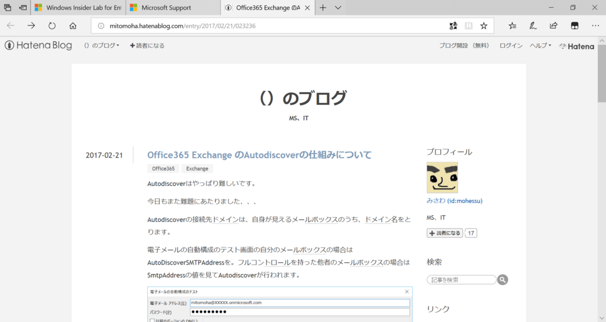
Task: Click the scrollbar up arrow
Action: click(602, 40)
